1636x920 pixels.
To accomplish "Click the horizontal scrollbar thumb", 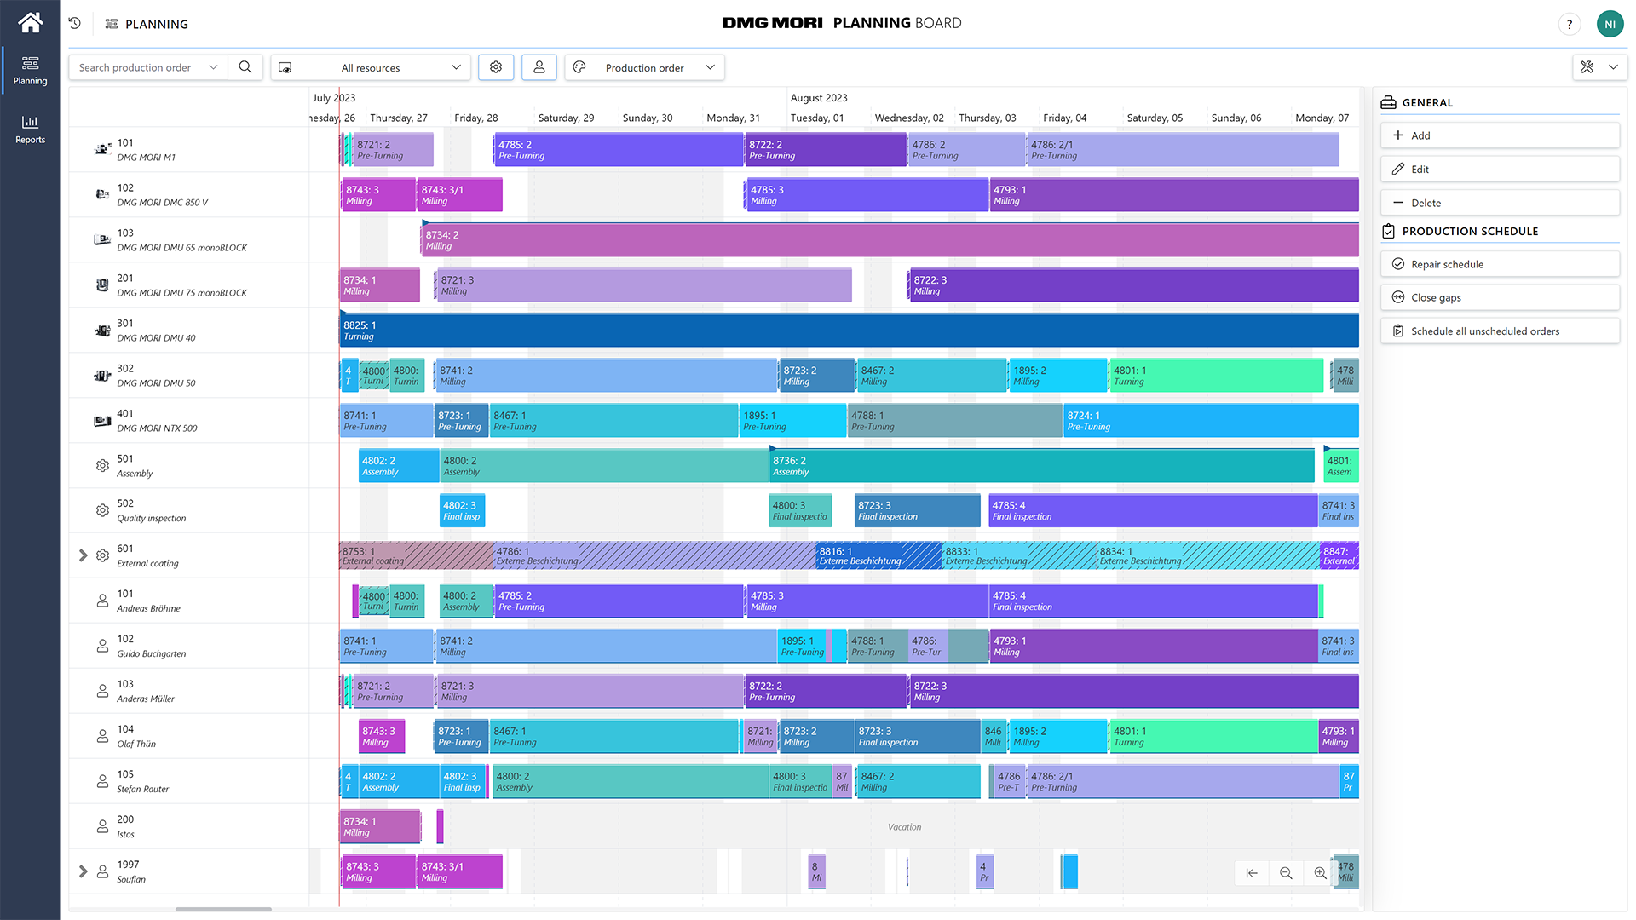I will tap(223, 910).
